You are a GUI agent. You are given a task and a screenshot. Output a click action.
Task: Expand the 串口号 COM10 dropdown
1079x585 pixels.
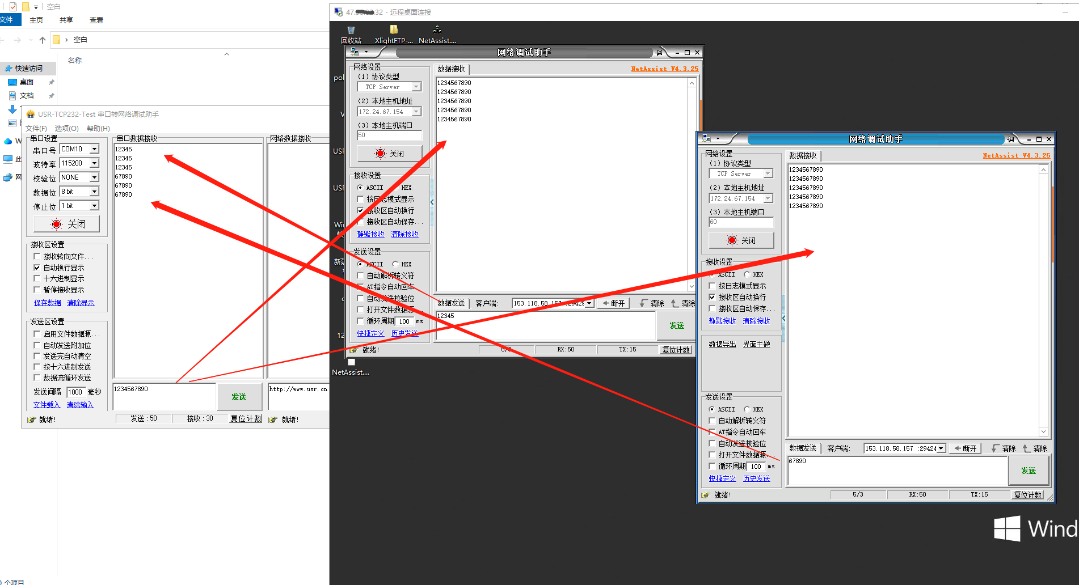pos(94,149)
